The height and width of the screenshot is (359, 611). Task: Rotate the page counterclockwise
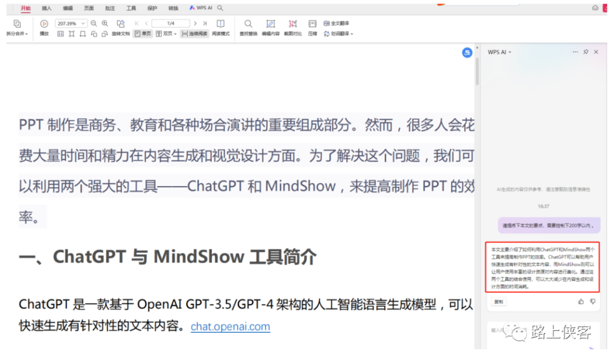[94, 34]
